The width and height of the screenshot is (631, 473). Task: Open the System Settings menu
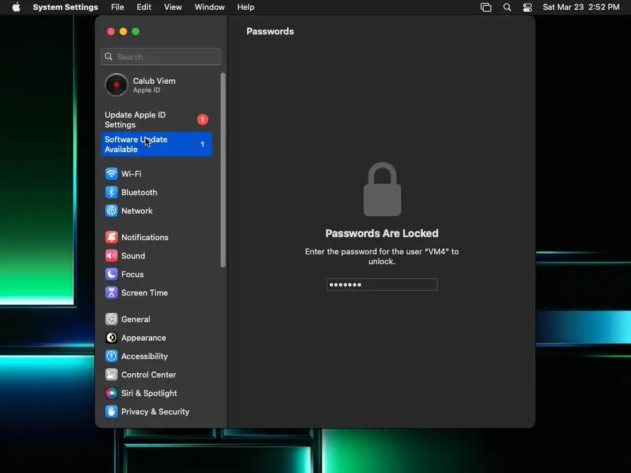[x=65, y=7]
